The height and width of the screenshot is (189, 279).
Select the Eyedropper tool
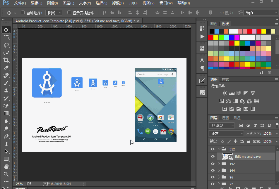pos(6,67)
